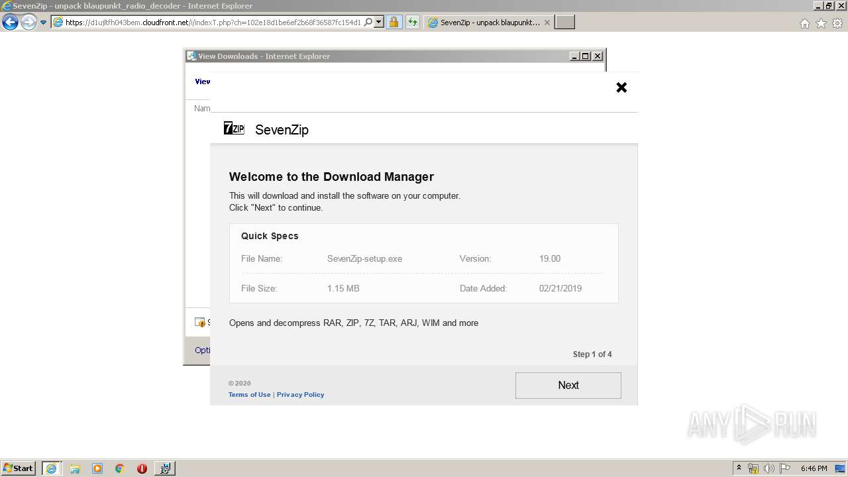This screenshot has height=477, width=848.
Task: Open the recent pages dropdown arrow
Action: (x=44, y=23)
